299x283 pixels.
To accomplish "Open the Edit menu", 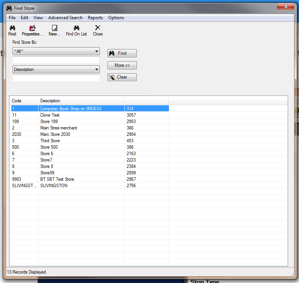I will pos(25,18).
